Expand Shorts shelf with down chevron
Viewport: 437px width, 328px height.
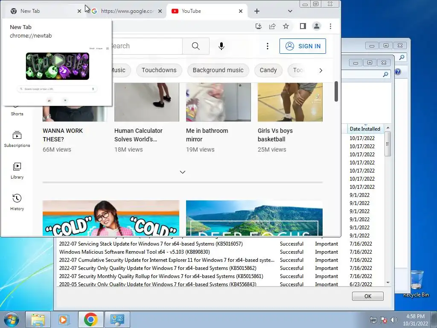(x=183, y=172)
